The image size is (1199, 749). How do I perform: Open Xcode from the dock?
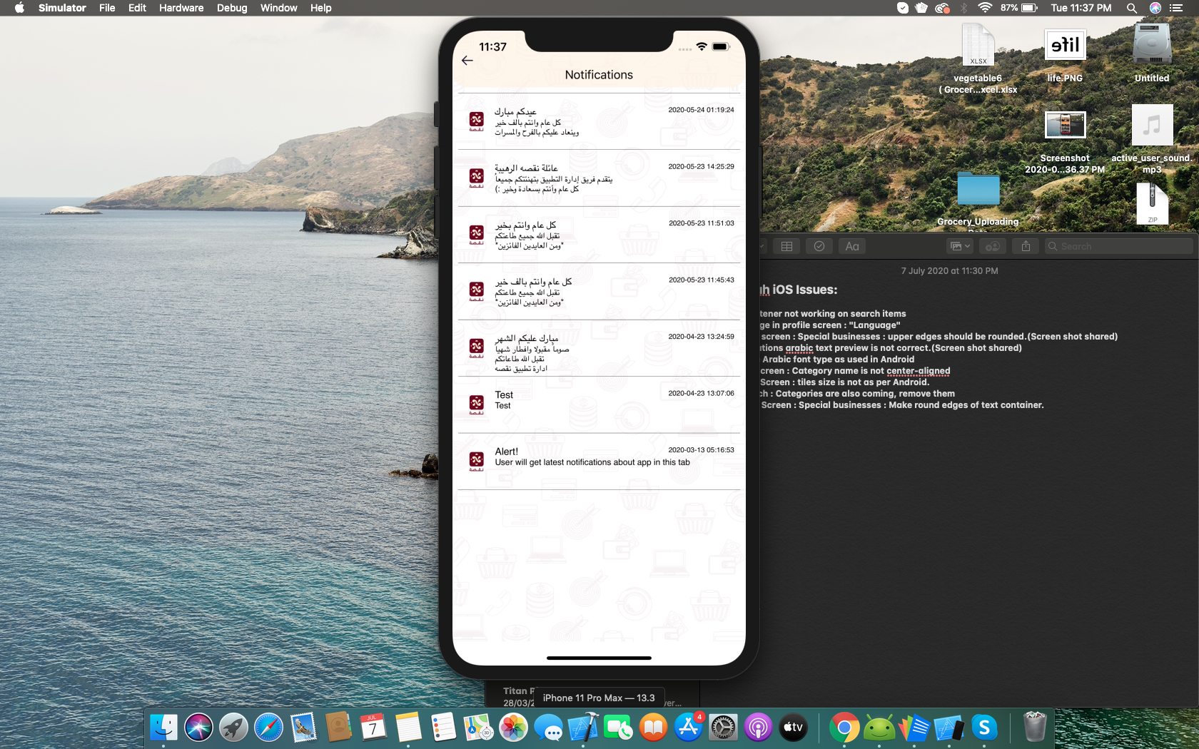pos(583,728)
